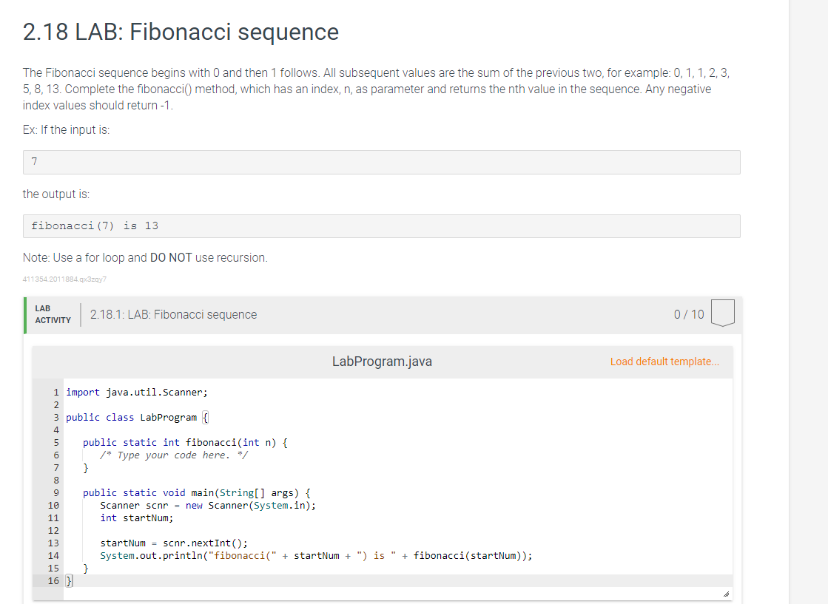Screen dimensions: 828x604
Task: Click line number 14 in the editor gutter
Action: [52, 555]
